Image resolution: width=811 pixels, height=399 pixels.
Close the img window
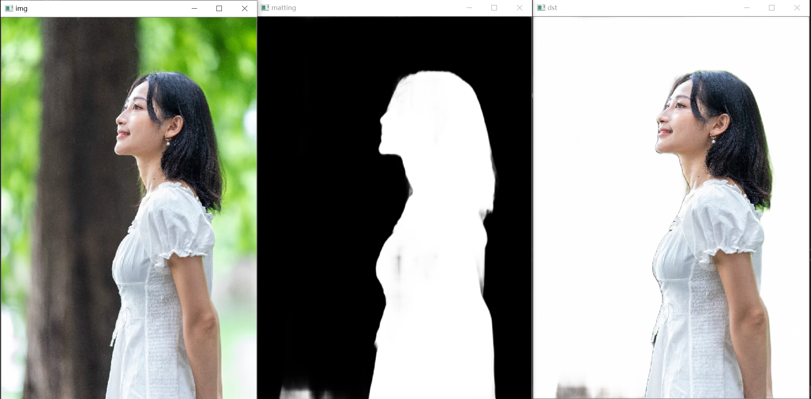tap(244, 8)
